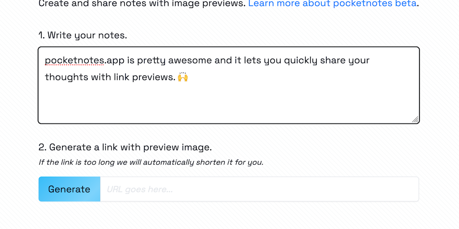
Task: Focus the URL goes here field
Action: click(x=259, y=189)
